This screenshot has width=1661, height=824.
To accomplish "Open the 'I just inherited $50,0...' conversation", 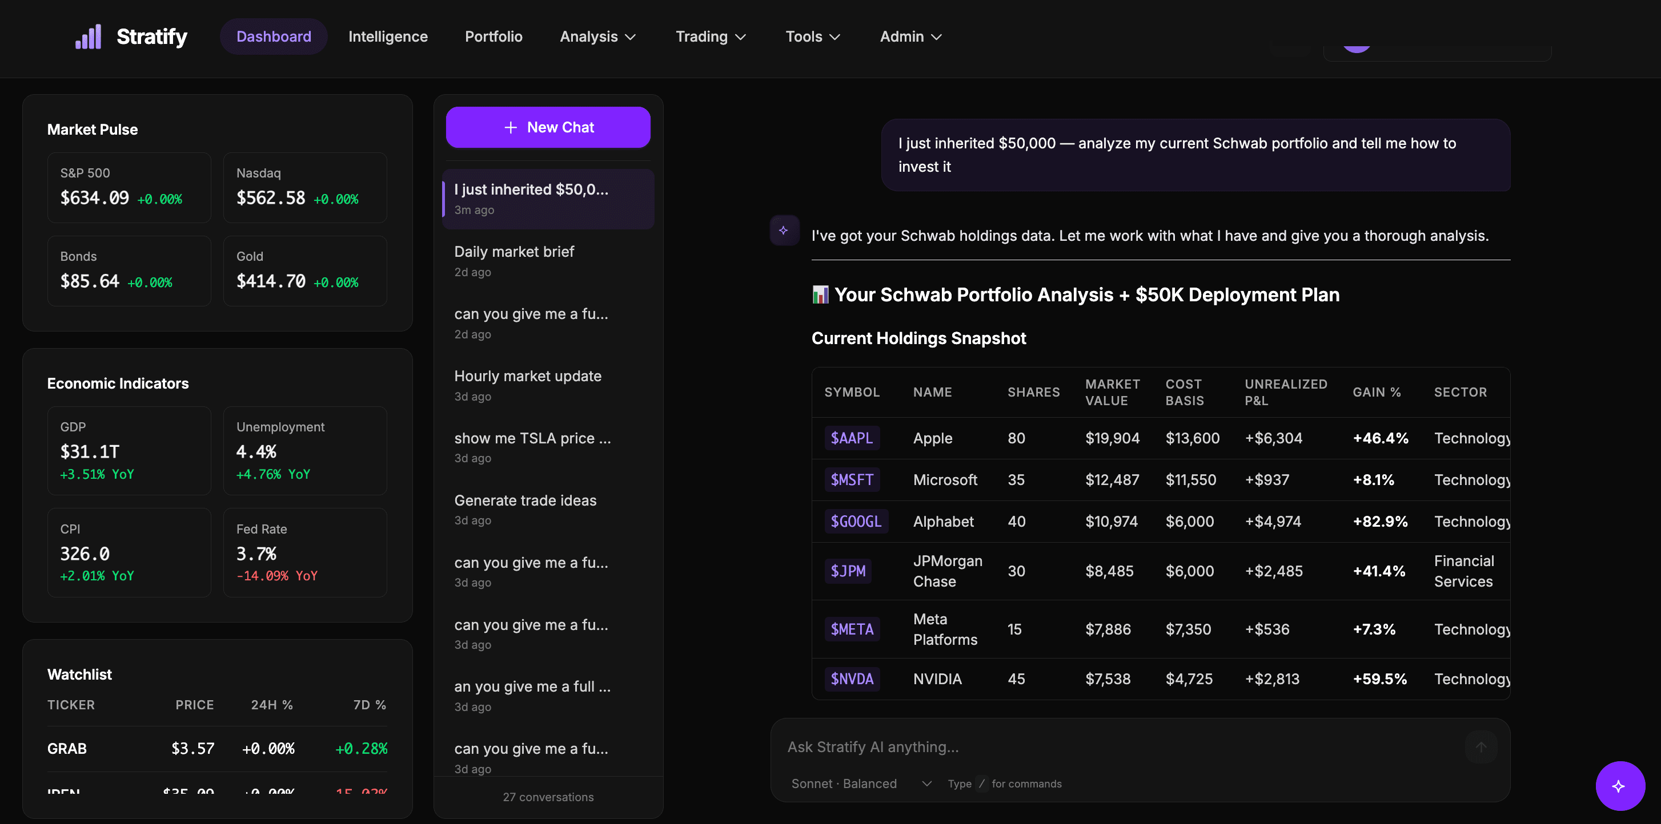I will click(547, 199).
